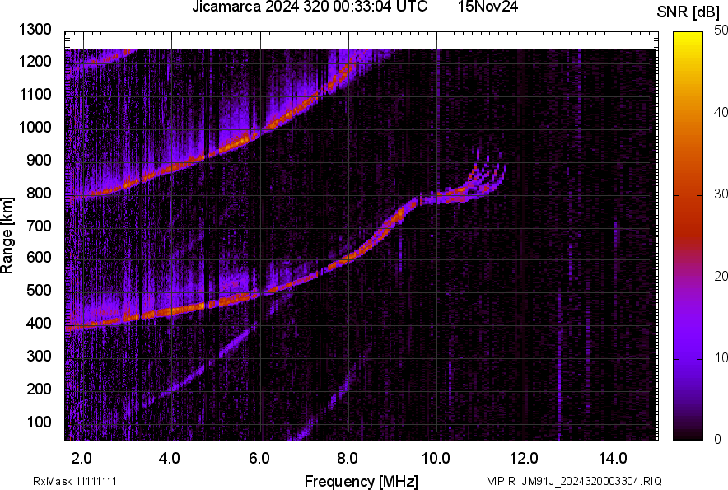Click the SNR colorbar gradient
Screen dimensions: 728x490
(x=688, y=236)
